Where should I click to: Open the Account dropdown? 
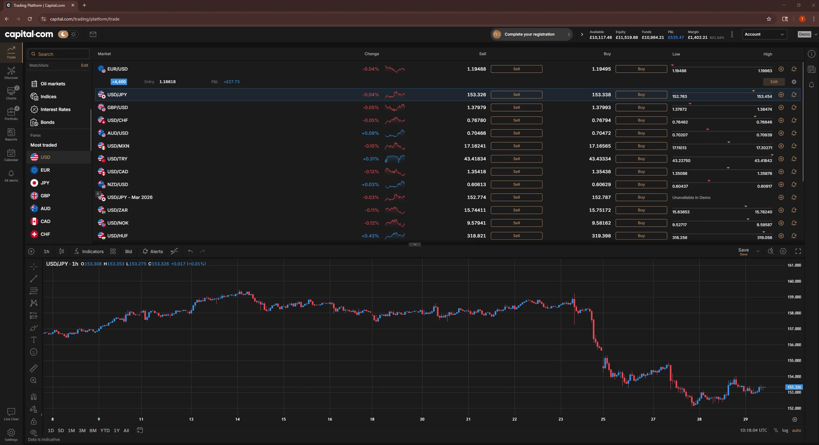pyautogui.click(x=764, y=34)
